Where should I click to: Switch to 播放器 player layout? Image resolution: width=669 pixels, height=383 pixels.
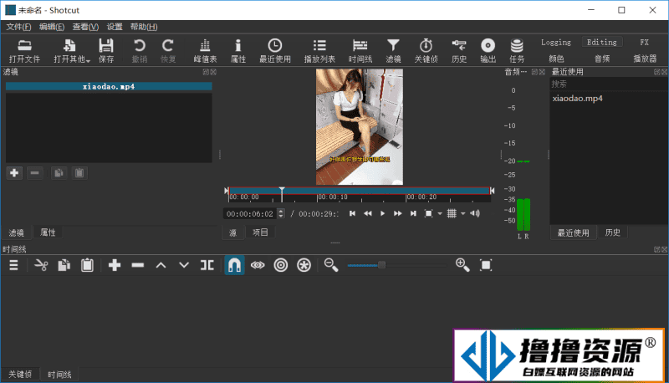click(645, 59)
